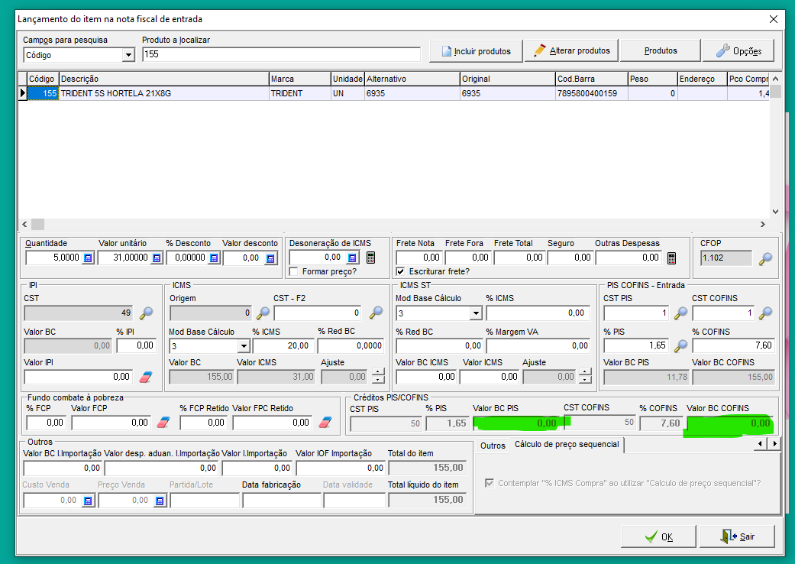Click magnifier next to CST PIS
795x564 pixels.
point(680,313)
